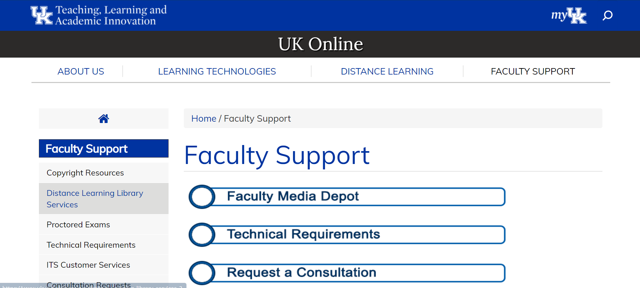The height and width of the screenshot is (288, 640).
Task: Open the Learning Technologies menu
Action: tap(217, 71)
